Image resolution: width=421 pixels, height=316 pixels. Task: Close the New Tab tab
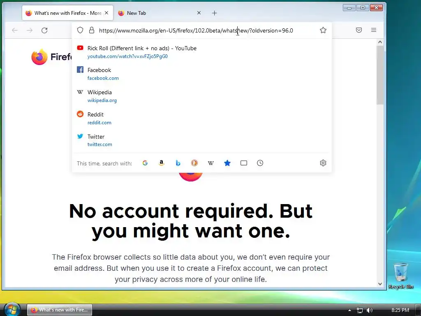coord(199,13)
